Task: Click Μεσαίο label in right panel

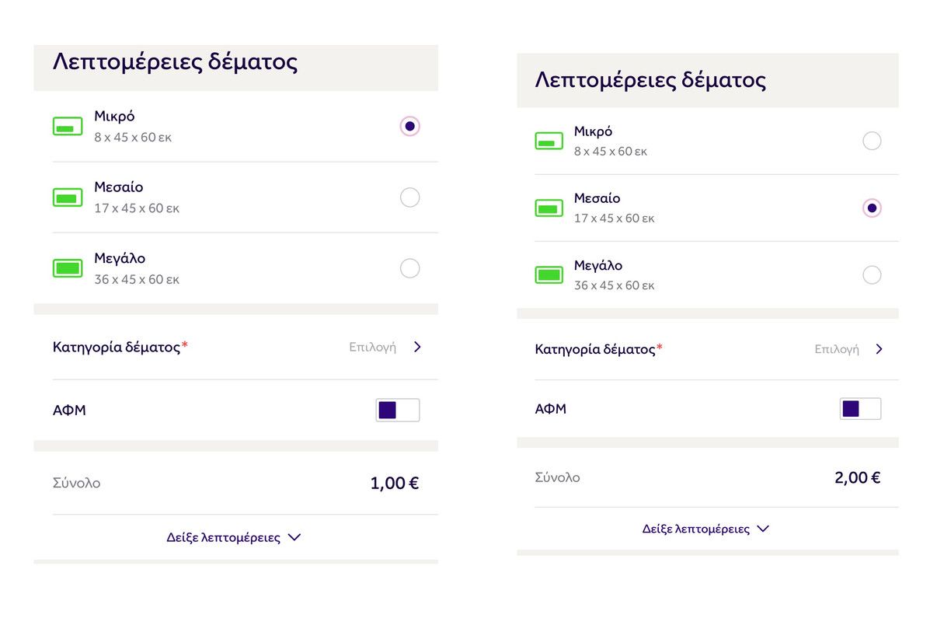Action: click(597, 198)
